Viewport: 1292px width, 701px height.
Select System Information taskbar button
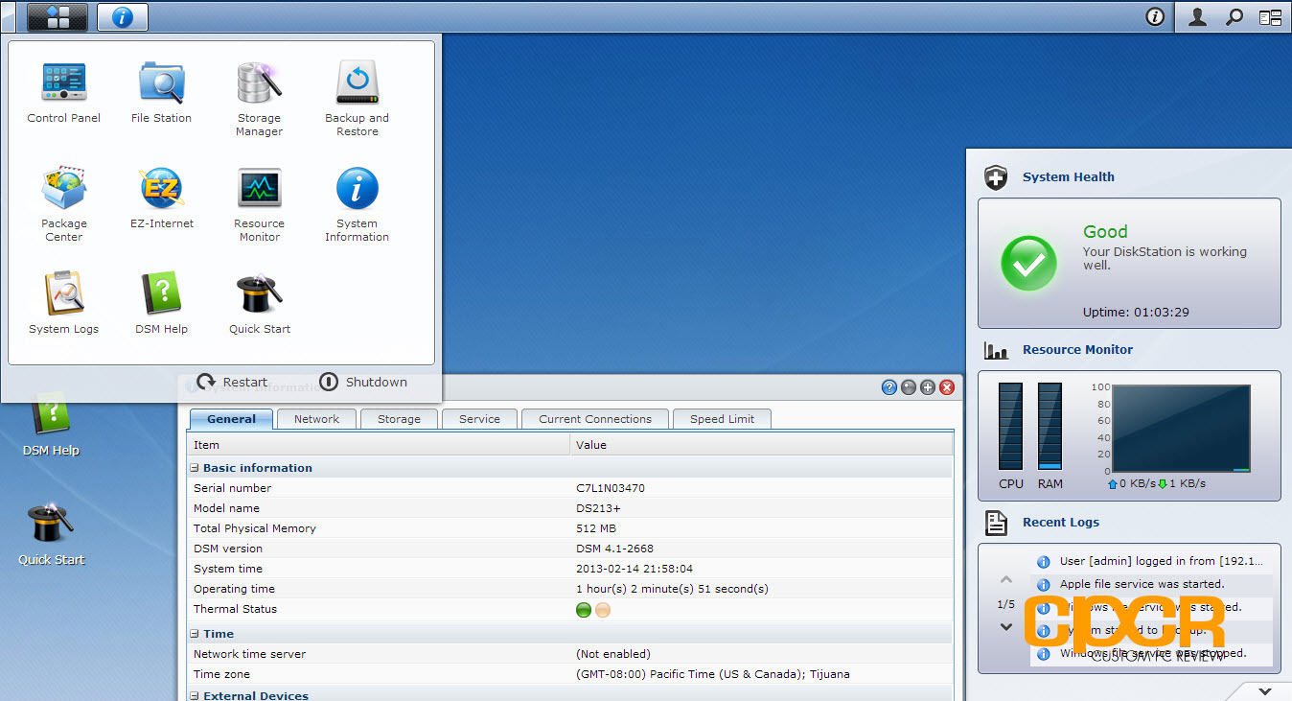pyautogui.click(x=123, y=16)
